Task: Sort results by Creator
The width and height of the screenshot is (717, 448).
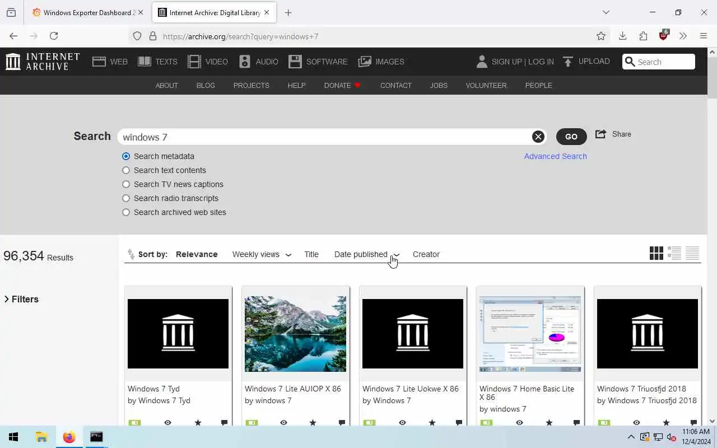Action: pos(426,254)
